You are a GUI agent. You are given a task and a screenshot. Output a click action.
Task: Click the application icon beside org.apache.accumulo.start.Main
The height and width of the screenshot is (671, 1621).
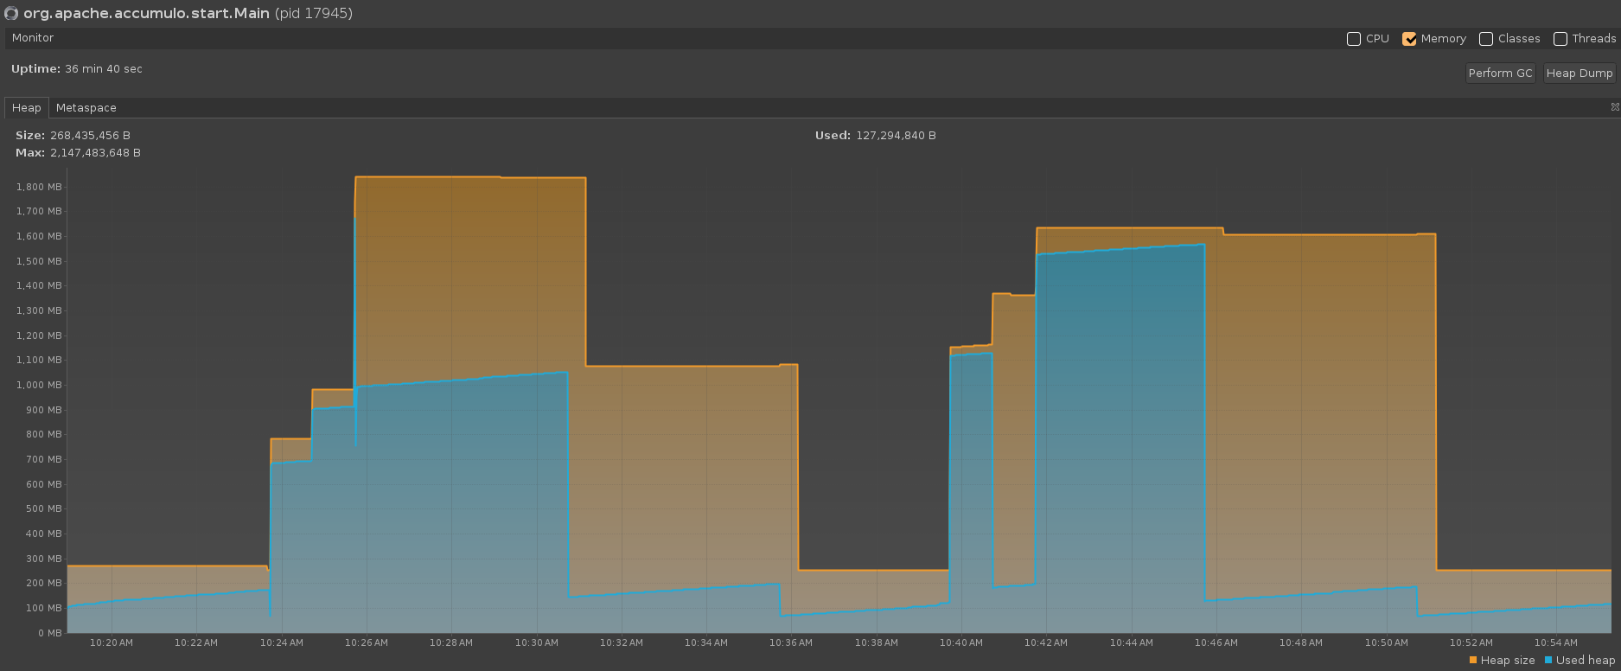tap(11, 14)
